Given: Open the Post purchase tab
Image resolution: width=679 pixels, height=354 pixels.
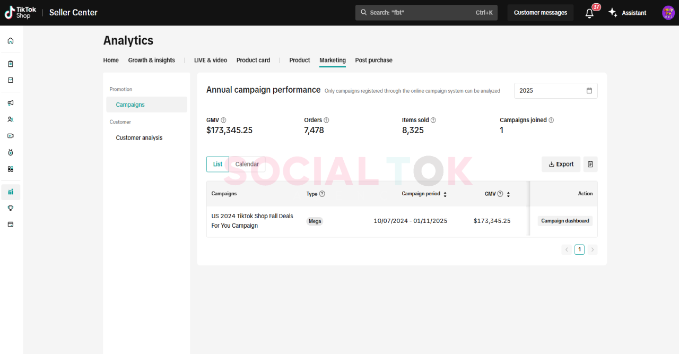Looking at the screenshot, I should click(373, 61).
